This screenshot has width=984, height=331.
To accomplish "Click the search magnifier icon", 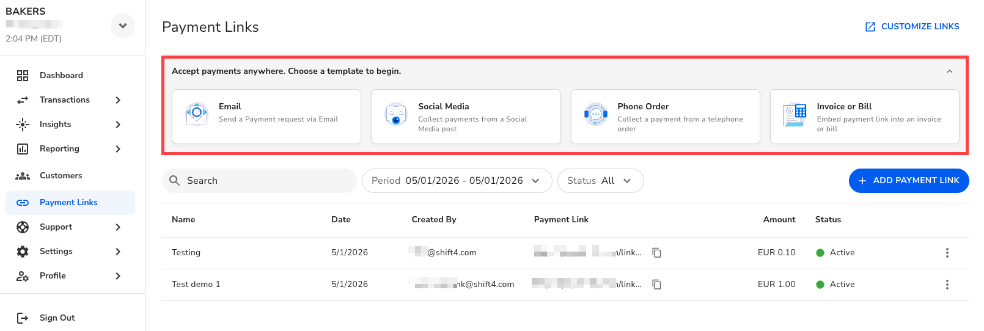I will [x=174, y=181].
